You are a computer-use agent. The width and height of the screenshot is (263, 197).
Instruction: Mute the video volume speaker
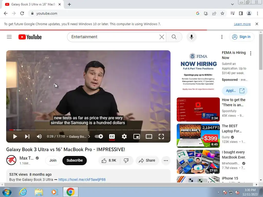[x=39, y=136]
